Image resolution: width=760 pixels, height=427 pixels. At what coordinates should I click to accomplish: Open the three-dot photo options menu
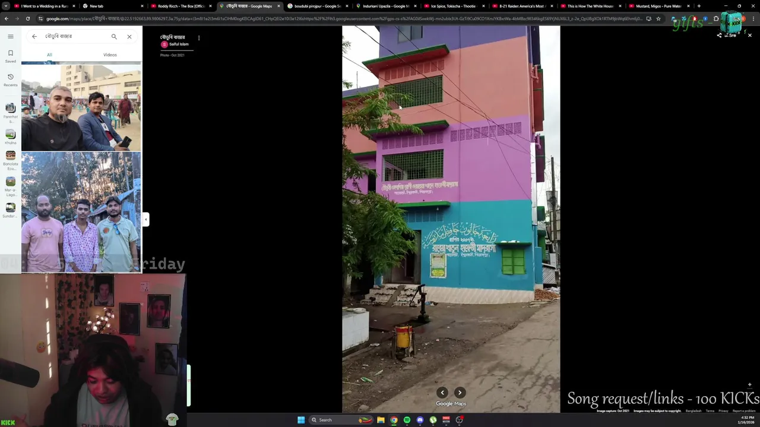click(x=199, y=38)
